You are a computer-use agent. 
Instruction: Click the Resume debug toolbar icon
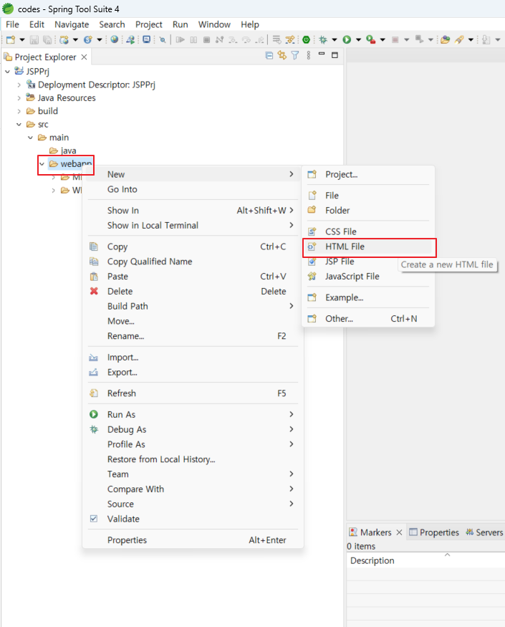point(181,39)
